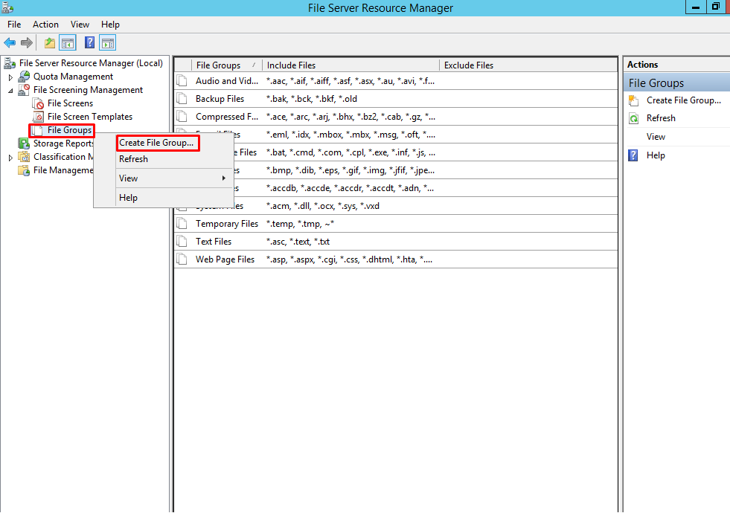
Task: Click the Storage Reports node icon
Action: (24, 143)
